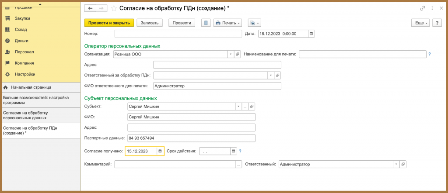
Task: Open calendar for Согласие получено date
Action: tap(160, 151)
